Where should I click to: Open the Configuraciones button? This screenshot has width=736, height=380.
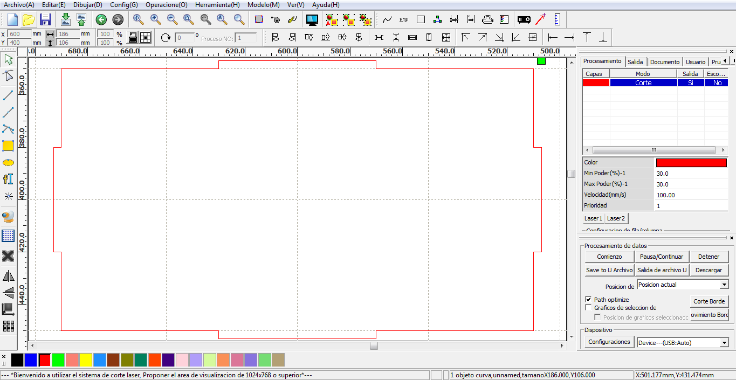(609, 342)
